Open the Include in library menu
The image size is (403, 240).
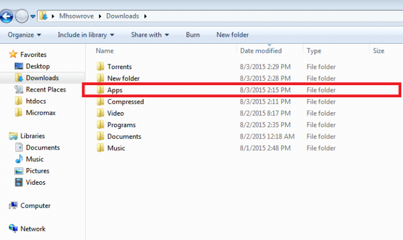[86, 35]
